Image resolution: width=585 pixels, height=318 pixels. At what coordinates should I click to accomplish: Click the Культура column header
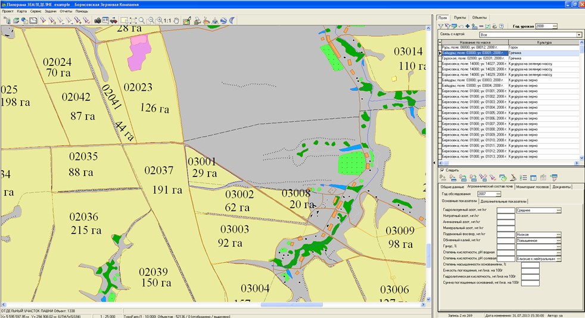click(544, 43)
